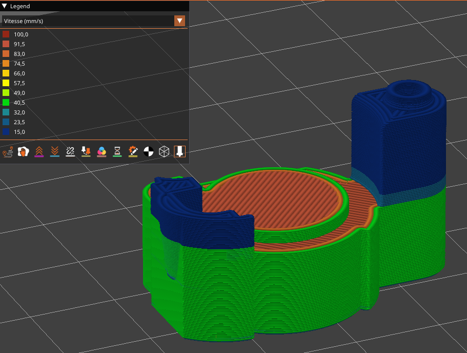The width and height of the screenshot is (467, 353).
Task: Click the 23,5 blue color swatch
Action: point(6,122)
